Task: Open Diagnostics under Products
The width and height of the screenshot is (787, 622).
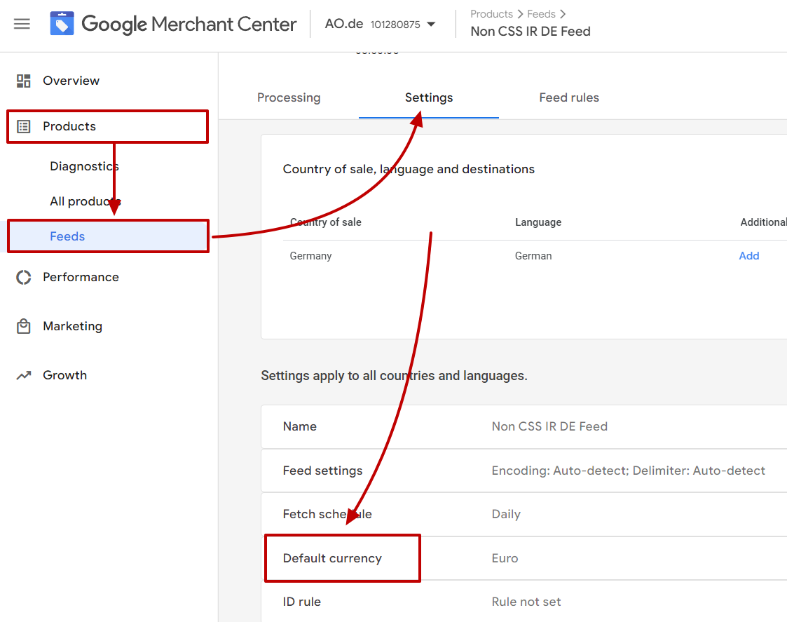Action: 84,166
